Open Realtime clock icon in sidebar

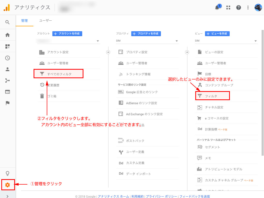click(x=7, y=58)
